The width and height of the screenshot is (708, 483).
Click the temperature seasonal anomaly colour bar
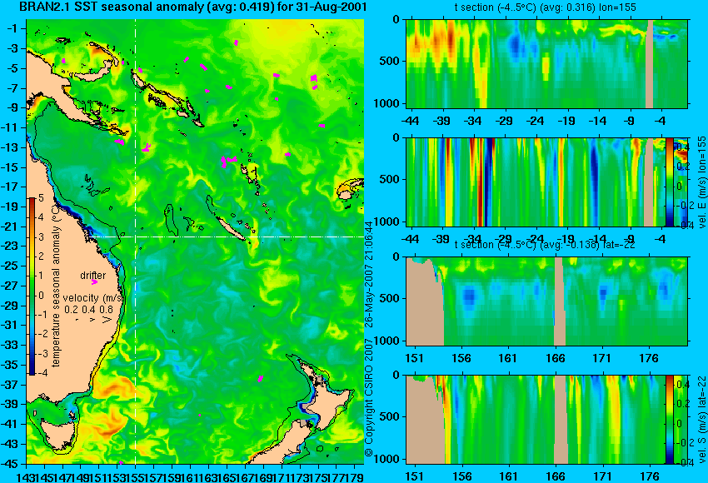pyautogui.click(x=32, y=286)
